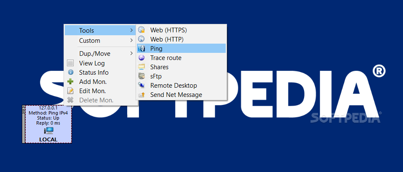Choose Add Mon. menu entry
The width and height of the screenshot is (403, 172).
(x=101, y=82)
